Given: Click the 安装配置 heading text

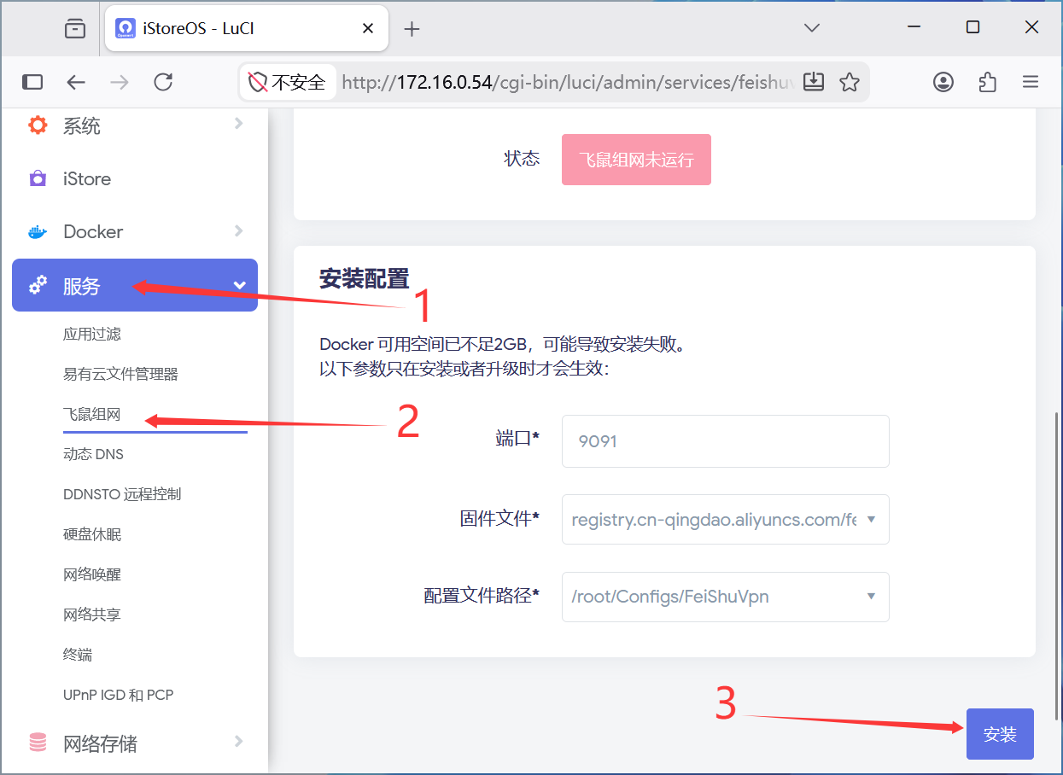Looking at the screenshot, I should click(x=364, y=278).
